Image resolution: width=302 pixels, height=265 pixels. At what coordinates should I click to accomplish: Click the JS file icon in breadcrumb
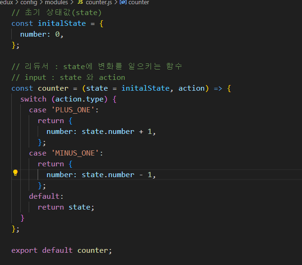(x=80, y=2)
